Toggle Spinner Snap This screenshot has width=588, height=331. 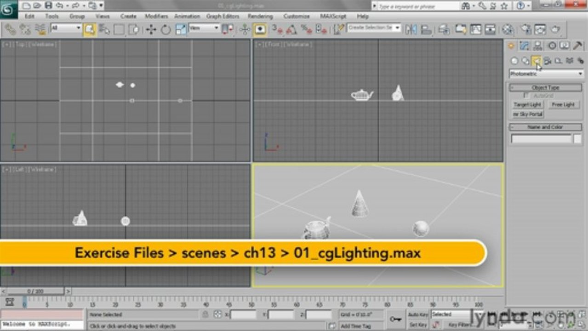(x=321, y=29)
